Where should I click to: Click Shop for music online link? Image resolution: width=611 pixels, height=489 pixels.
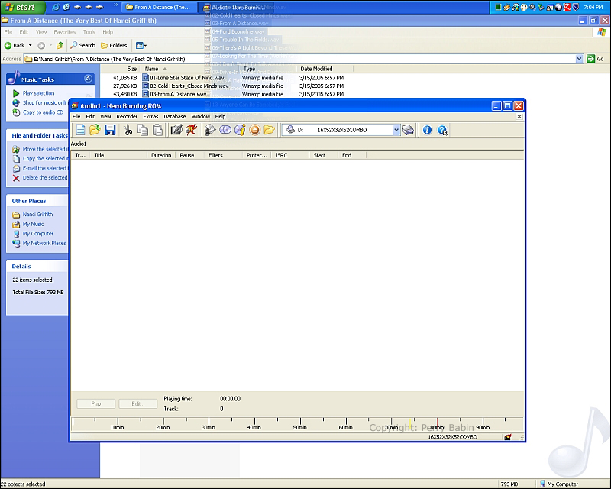(x=45, y=102)
